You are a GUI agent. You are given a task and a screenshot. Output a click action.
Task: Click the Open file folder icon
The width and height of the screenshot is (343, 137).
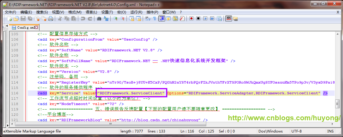(16, 19)
